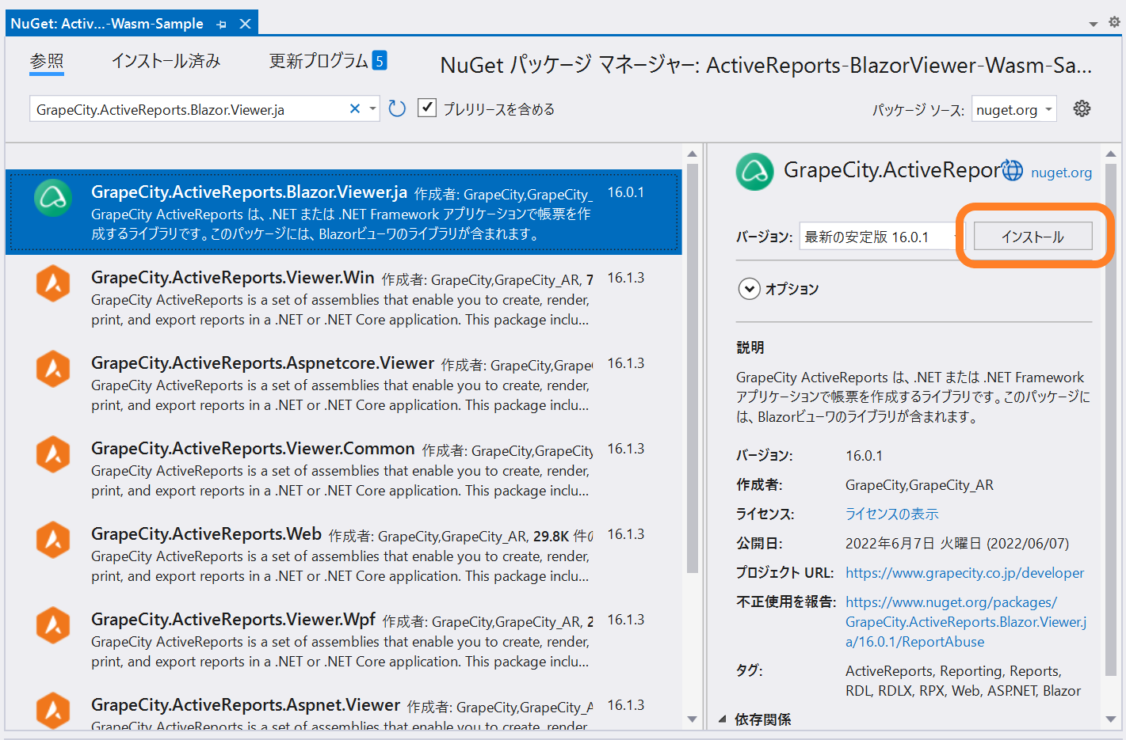The height and width of the screenshot is (740, 1126).
Task: Click the details pane scrollbar down arrow
Action: [1110, 719]
